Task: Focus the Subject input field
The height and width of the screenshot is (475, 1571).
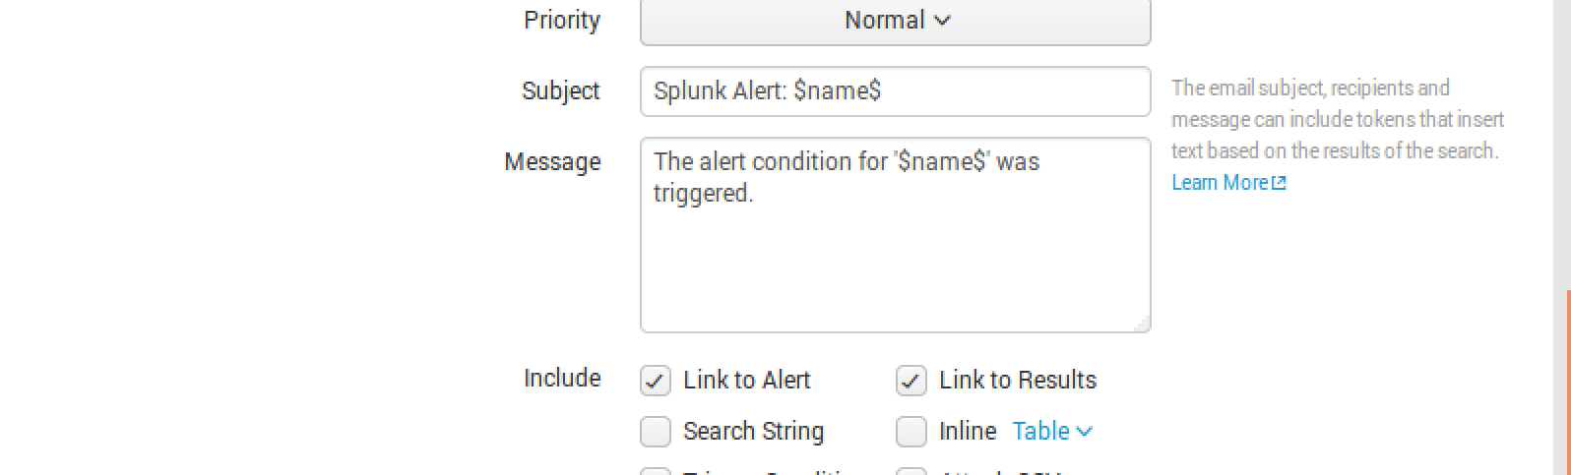Action: [895, 91]
